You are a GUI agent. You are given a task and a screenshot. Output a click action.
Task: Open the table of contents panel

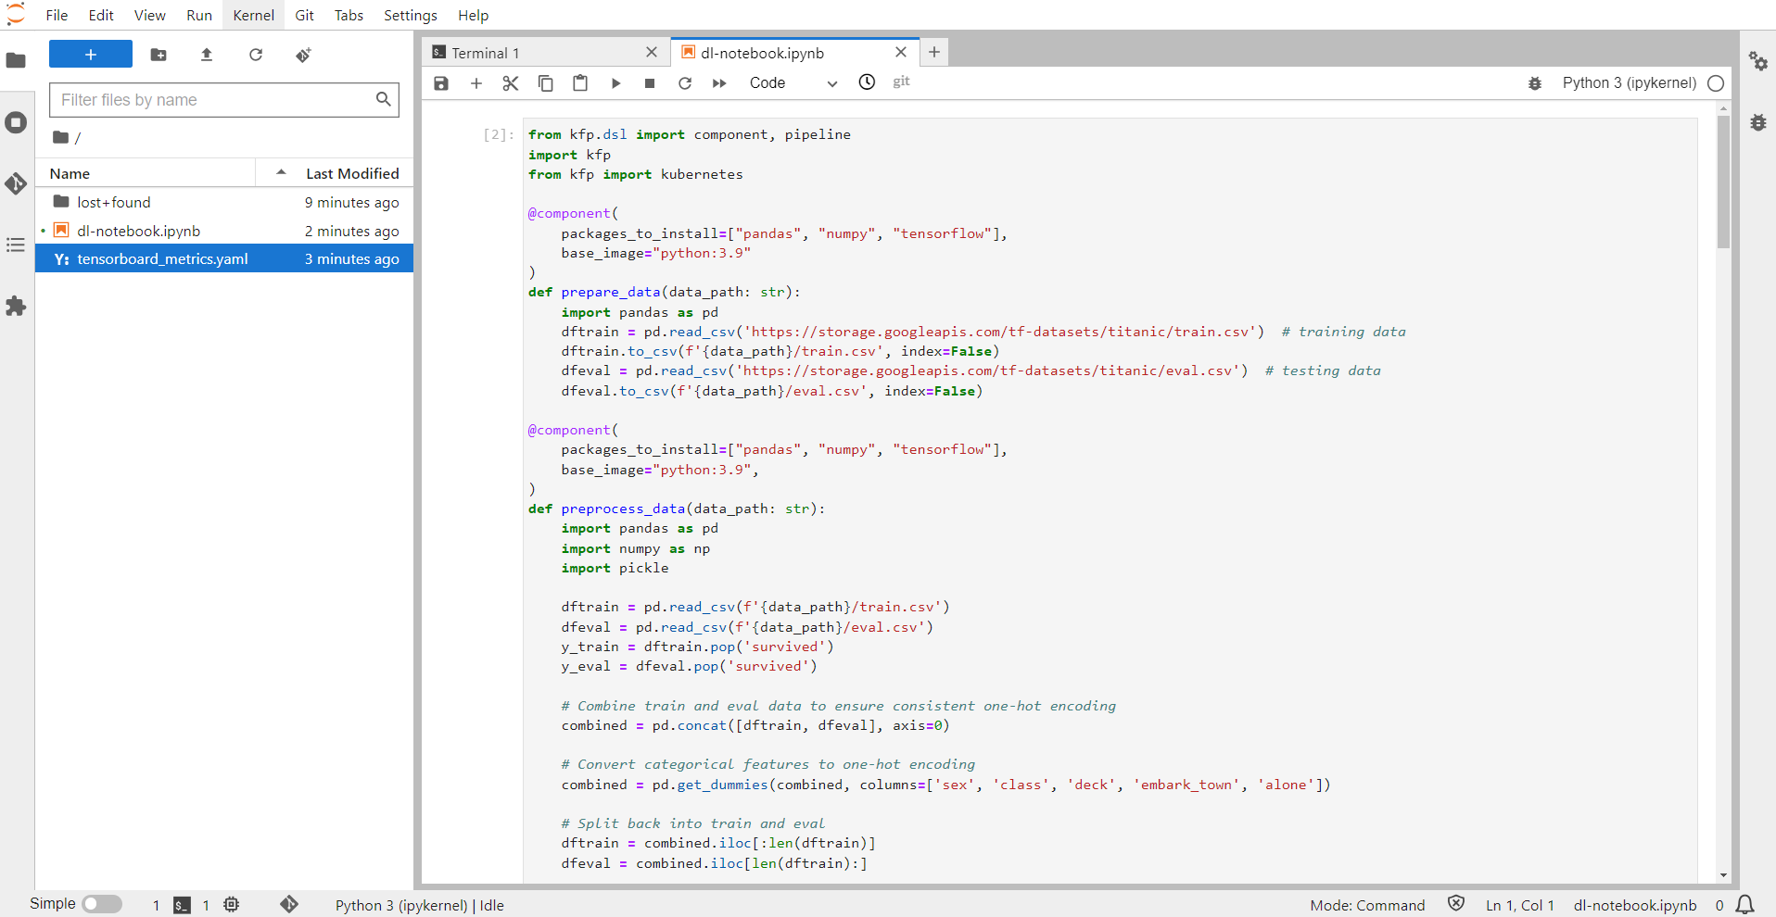pyautogui.click(x=16, y=245)
